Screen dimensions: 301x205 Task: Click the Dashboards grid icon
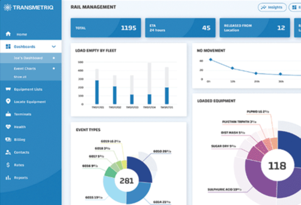click(x=8, y=46)
